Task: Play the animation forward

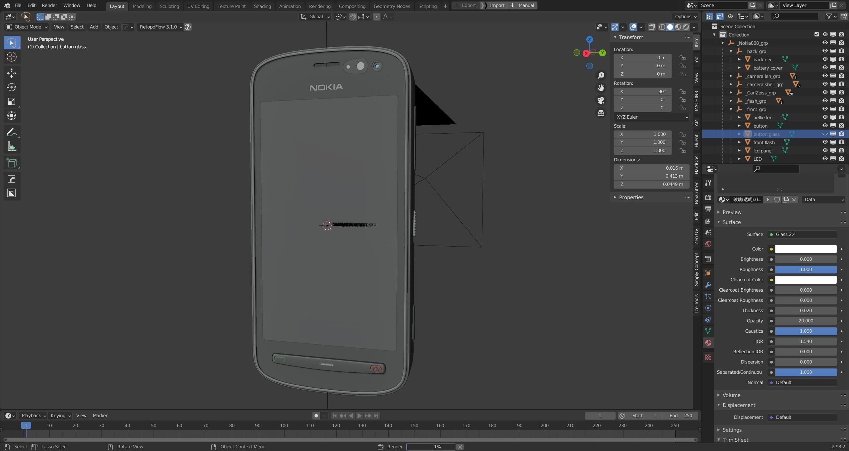Action: 359,416
